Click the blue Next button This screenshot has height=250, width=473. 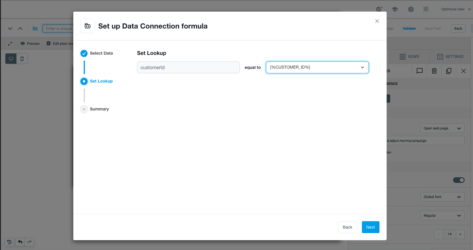(x=371, y=227)
